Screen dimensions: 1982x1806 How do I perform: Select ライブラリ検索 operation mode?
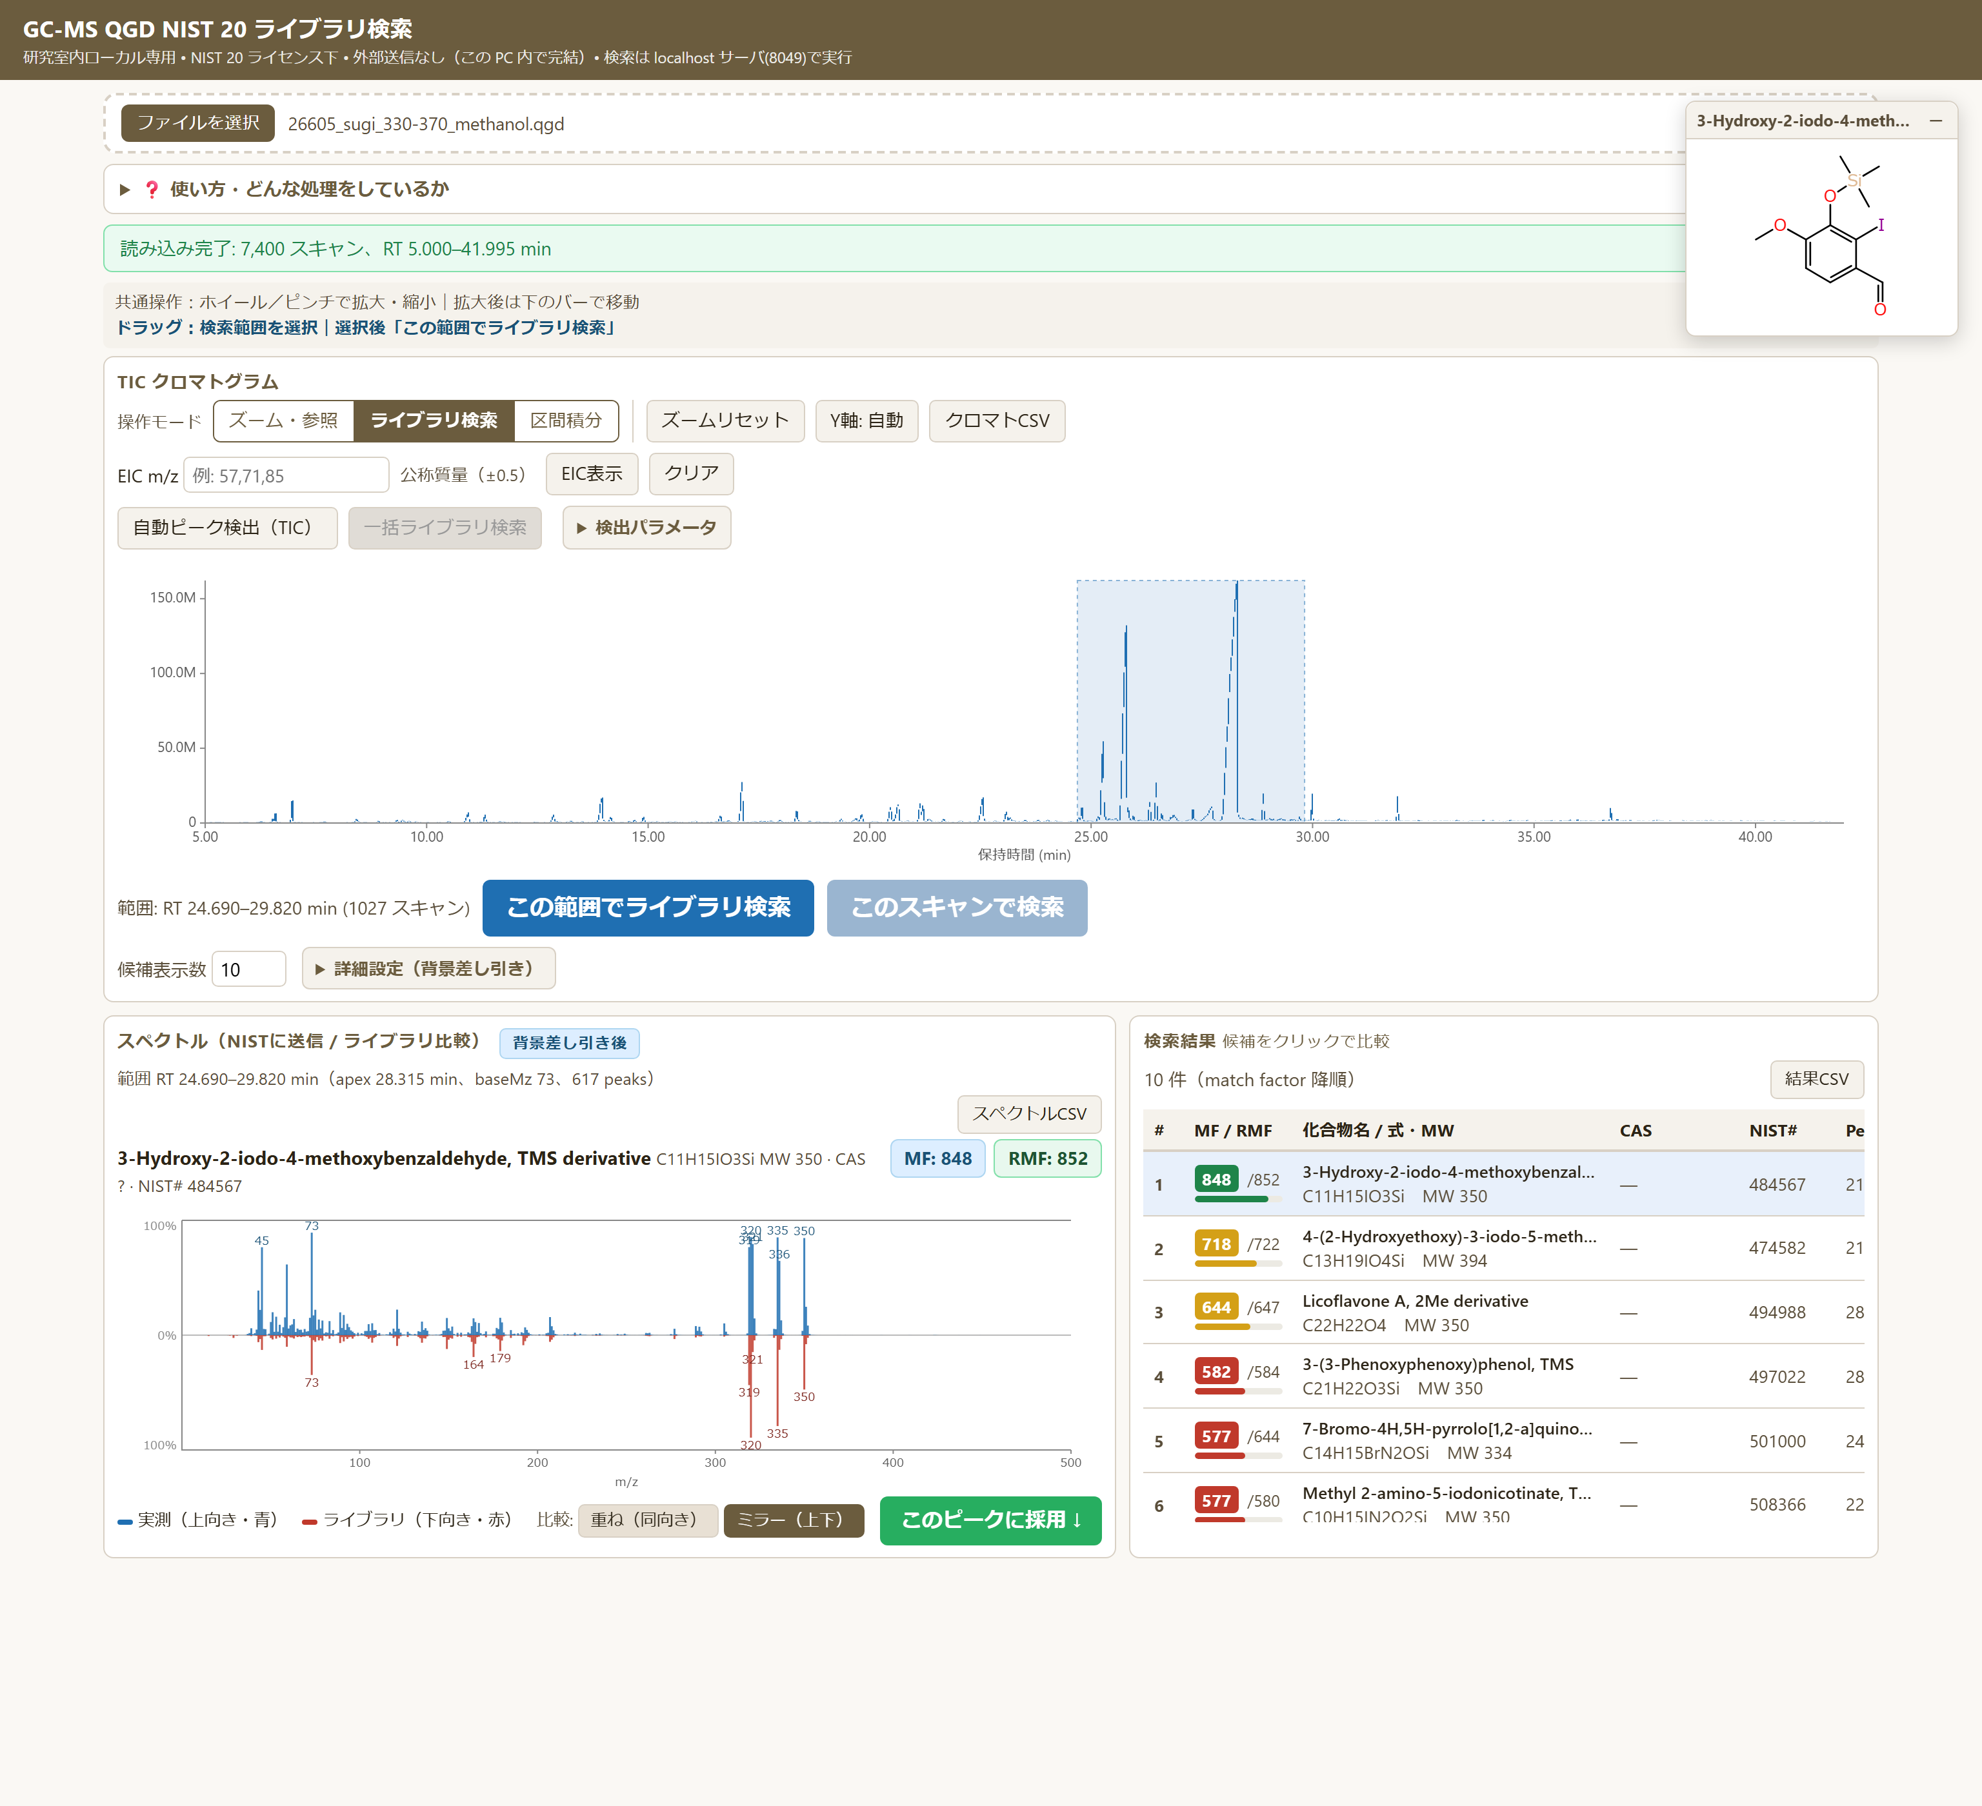tap(434, 421)
